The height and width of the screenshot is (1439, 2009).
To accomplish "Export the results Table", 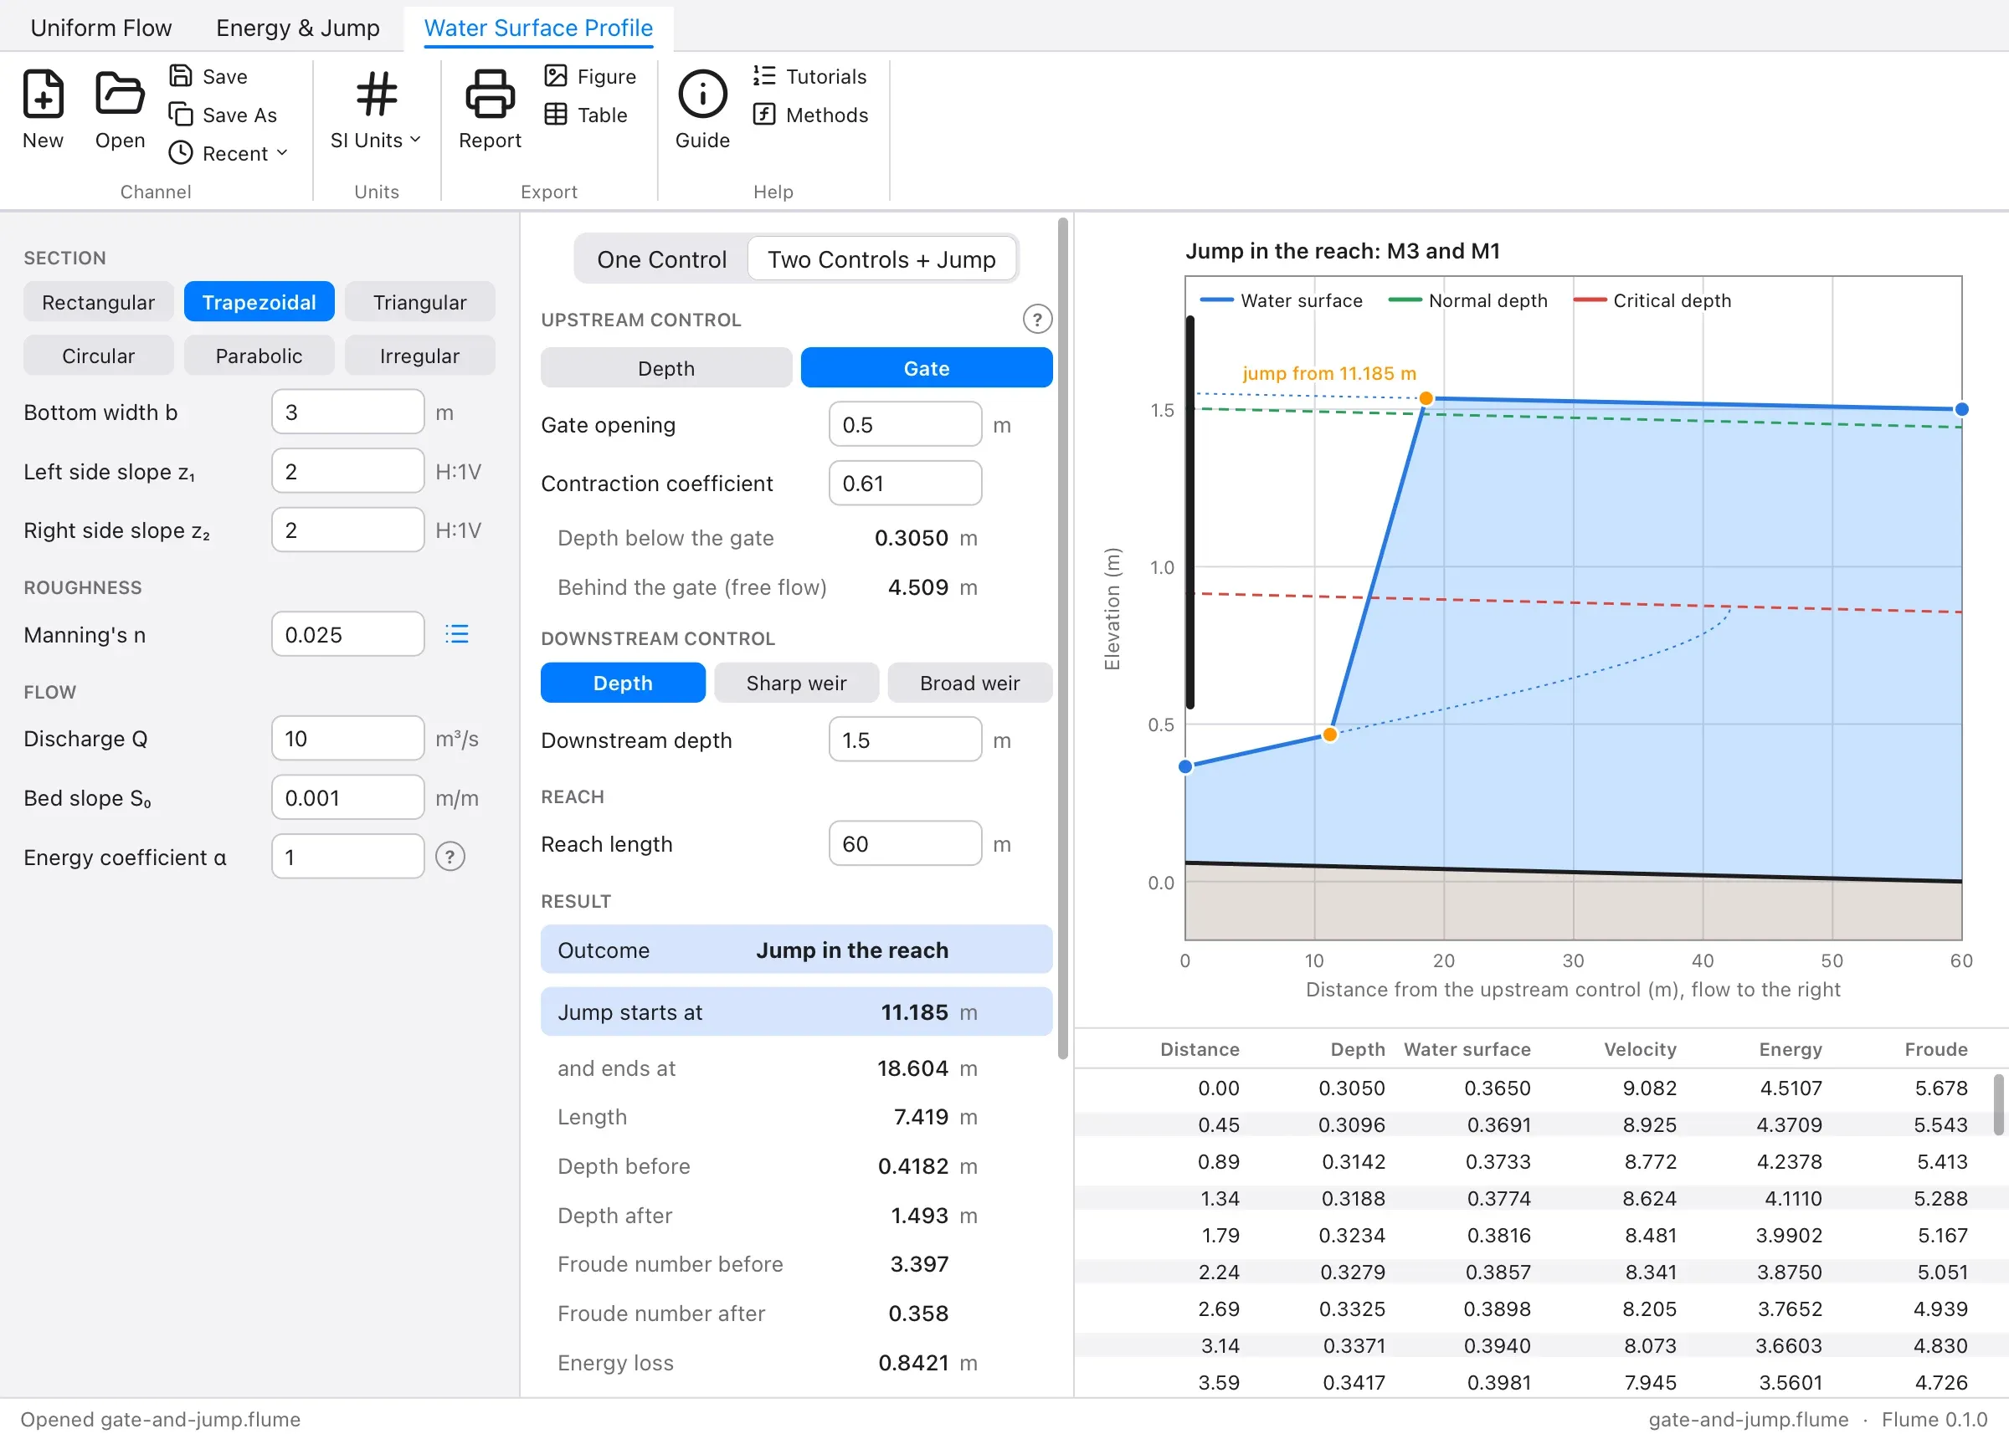I will pyautogui.click(x=585, y=115).
